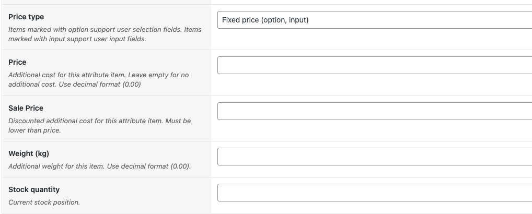532x214 pixels.
Task: Click the bold 'Price' field label
Action: pyautogui.click(x=17, y=62)
